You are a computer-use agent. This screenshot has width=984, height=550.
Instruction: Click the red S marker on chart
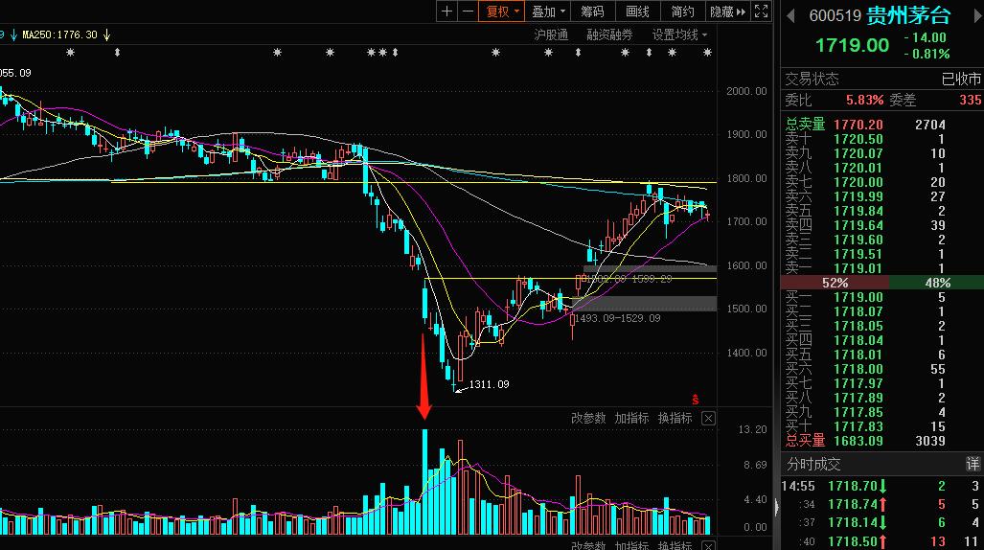tap(696, 399)
